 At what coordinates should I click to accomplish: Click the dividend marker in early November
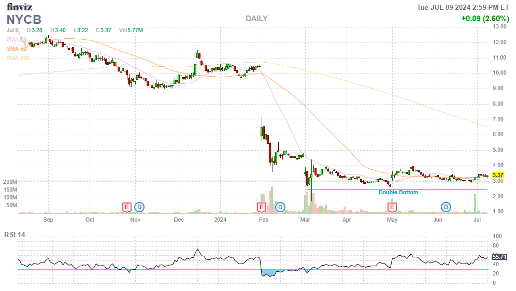click(139, 207)
